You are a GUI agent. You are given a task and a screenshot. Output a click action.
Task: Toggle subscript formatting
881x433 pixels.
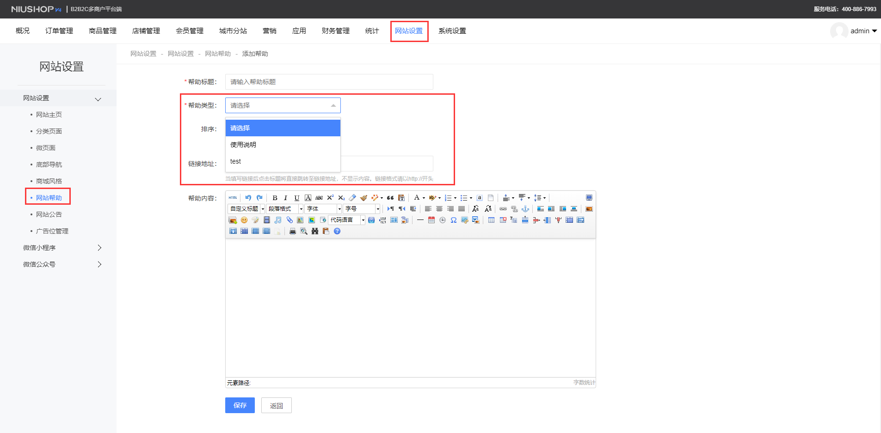click(x=341, y=198)
